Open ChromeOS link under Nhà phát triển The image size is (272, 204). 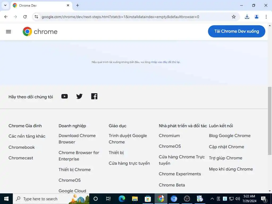click(x=170, y=146)
